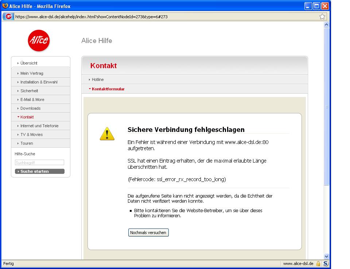
Task: Collapse the Kontaktformular section
Action: pyautogui.click(x=108, y=89)
